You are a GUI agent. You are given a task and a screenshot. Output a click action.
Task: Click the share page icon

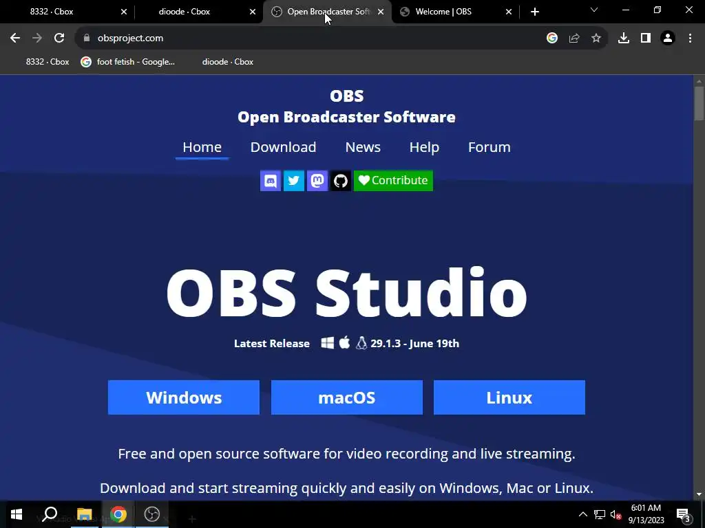574,38
